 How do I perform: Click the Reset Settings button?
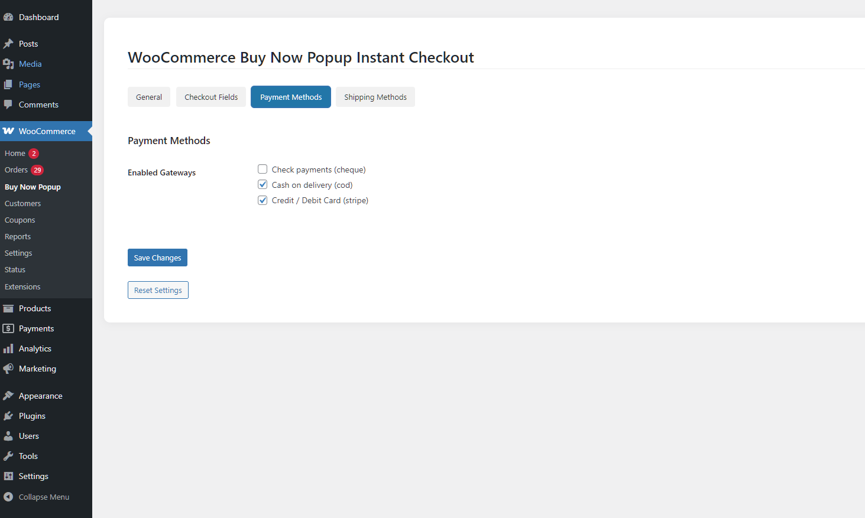(x=158, y=290)
